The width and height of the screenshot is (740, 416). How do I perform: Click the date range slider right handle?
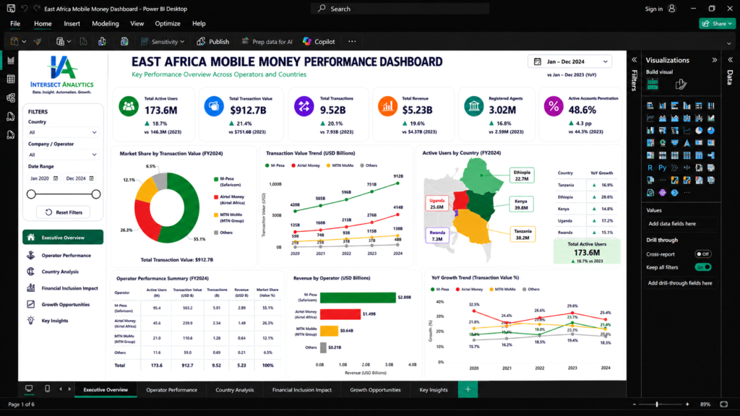96,194
